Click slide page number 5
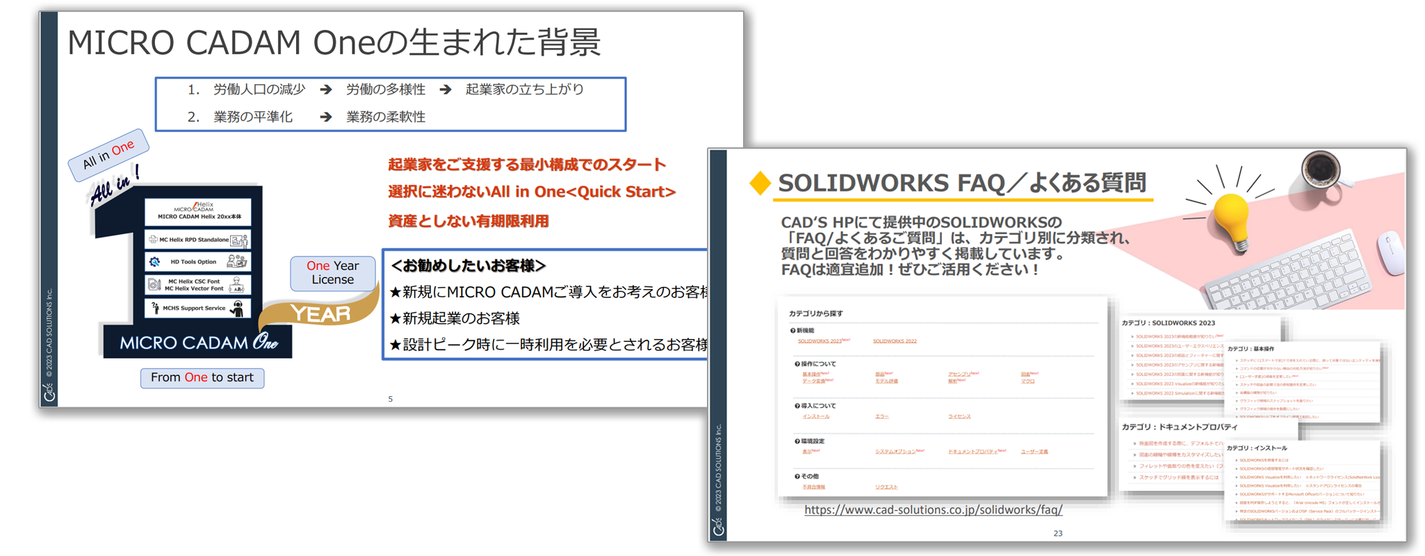This screenshot has width=1425, height=556. point(390,399)
